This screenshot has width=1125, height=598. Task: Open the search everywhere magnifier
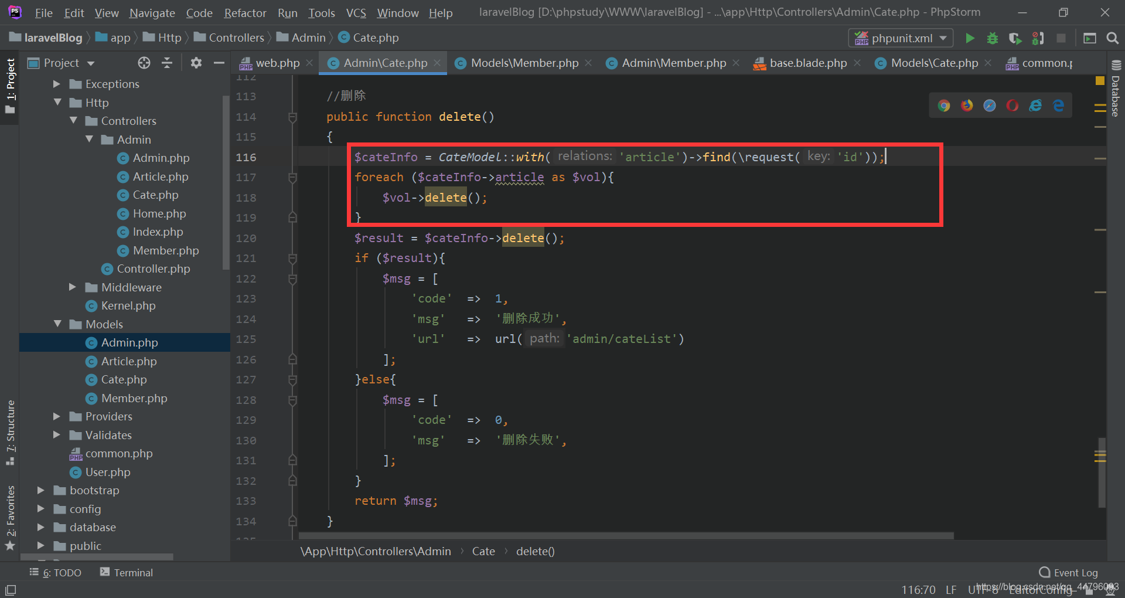(1112, 38)
